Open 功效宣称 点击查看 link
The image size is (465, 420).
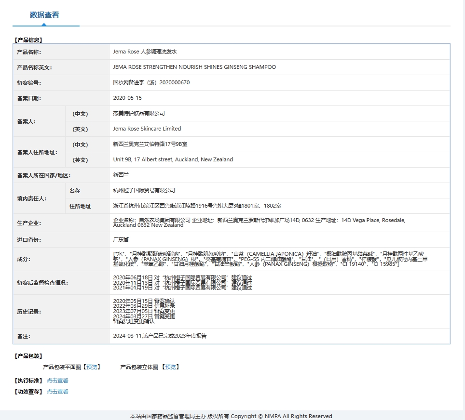(57, 392)
